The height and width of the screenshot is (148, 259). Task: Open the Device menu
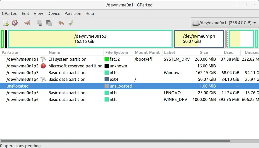click(x=54, y=13)
